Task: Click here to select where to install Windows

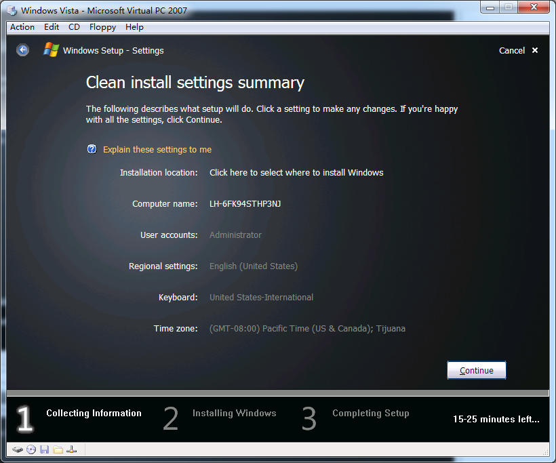Action: [296, 173]
